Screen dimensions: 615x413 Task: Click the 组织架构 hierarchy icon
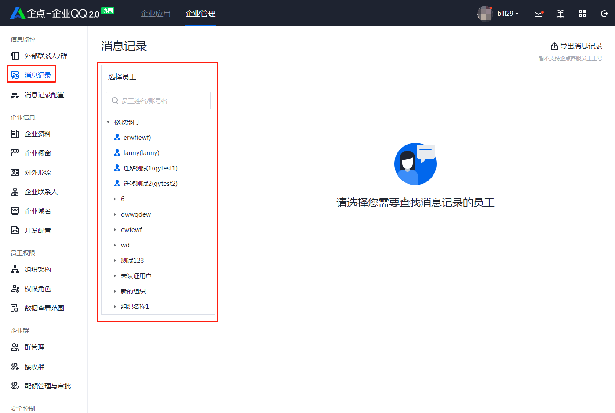point(15,269)
